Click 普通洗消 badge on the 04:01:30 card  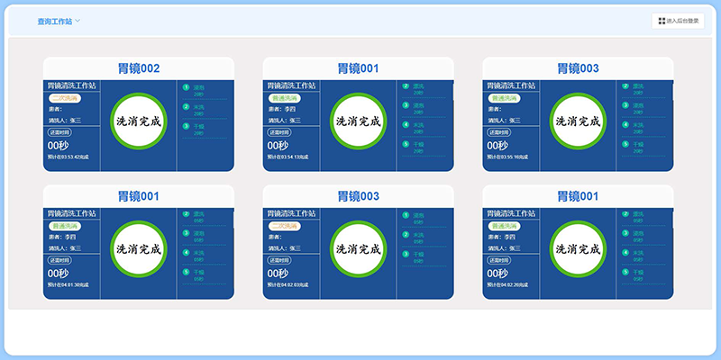tap(65, 226)
